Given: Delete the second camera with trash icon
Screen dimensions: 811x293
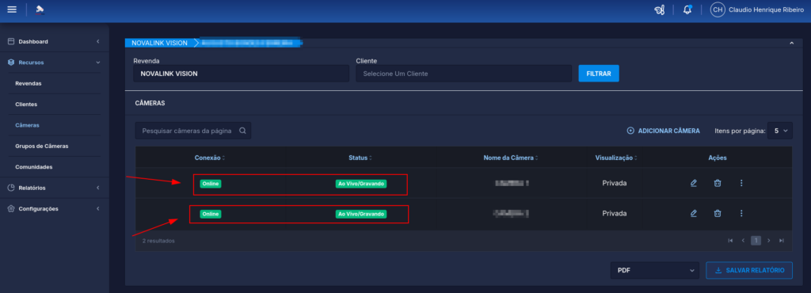Looking at the screenshot, I should (x=718, y=213).
